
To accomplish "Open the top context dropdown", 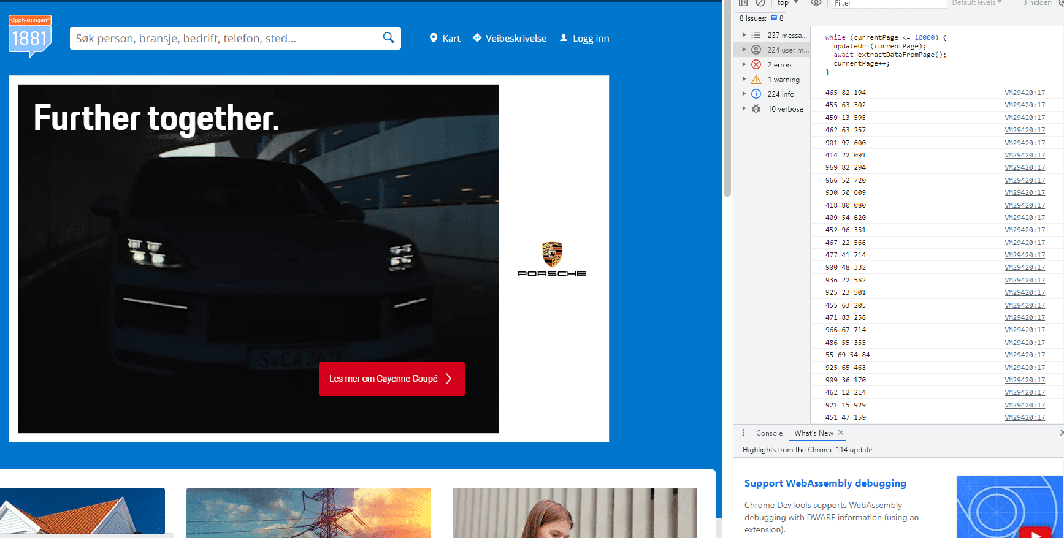I will coord(788,3).
